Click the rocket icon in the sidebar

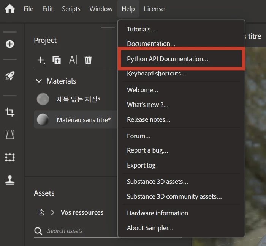coord(10,76)
